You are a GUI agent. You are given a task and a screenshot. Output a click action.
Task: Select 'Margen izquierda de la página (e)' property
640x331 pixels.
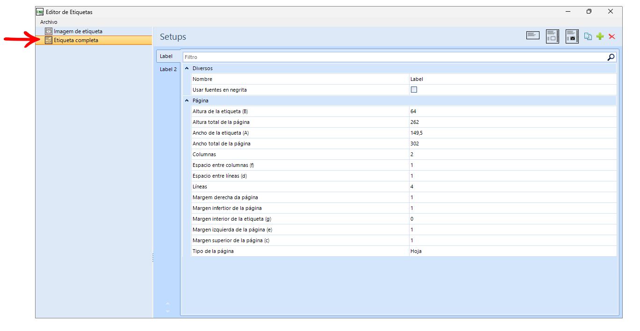232,230
